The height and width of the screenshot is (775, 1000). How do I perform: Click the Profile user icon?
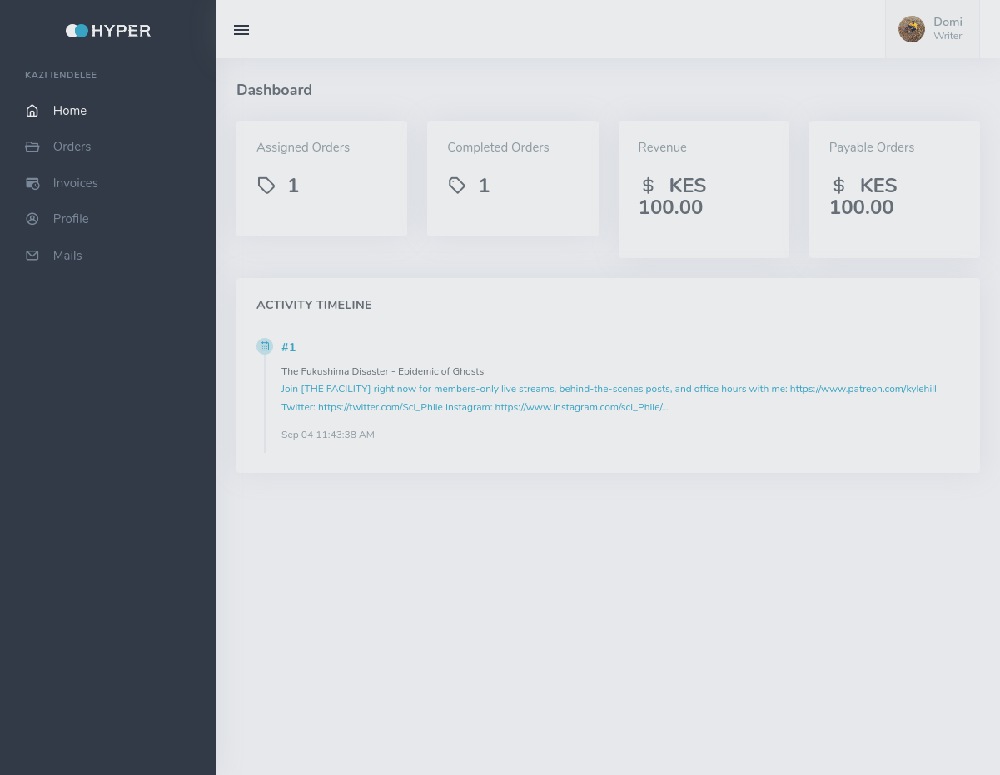tap(32, 219)
